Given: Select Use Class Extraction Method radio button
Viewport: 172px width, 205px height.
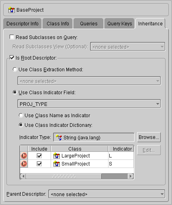Looking at the screenshot, I should 15,69.
